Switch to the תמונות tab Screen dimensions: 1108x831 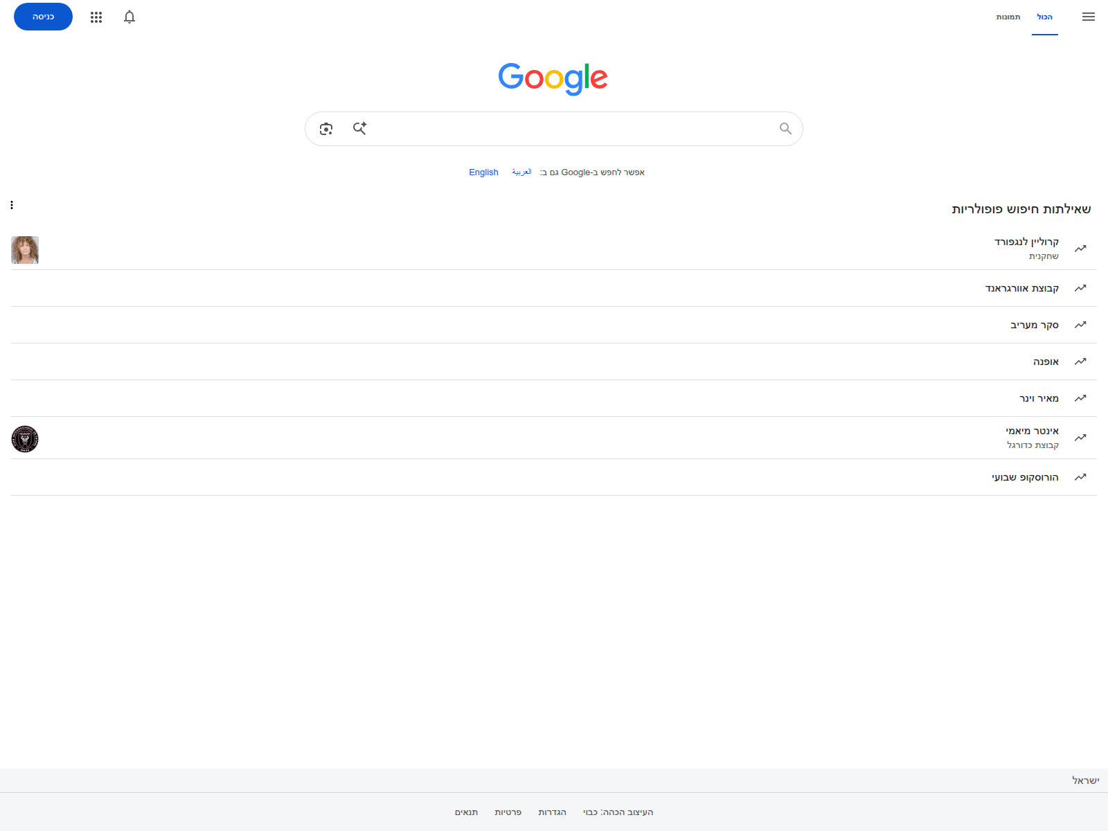click(1008, 17)
